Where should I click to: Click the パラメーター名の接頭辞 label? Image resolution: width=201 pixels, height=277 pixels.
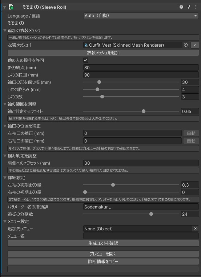coord(28,207)
